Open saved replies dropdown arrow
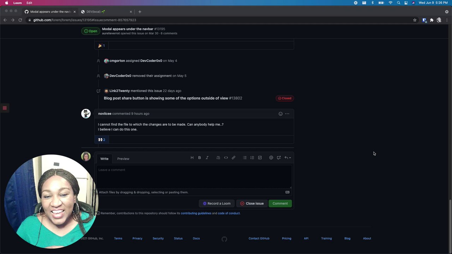Screen dimensions: 452x254 click(x=288, y=158)
